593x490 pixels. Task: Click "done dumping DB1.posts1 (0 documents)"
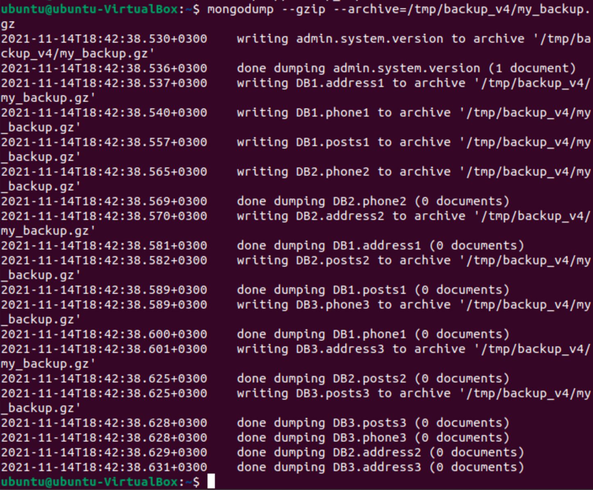tap(373, 290)
